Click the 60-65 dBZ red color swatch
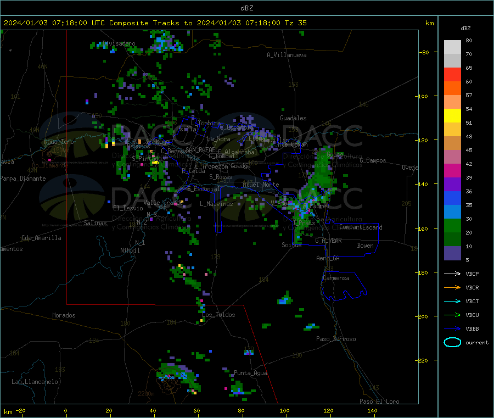The image size is (494, 418). (x=452, y=75)
